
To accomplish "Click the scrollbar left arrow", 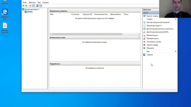I will 50,34.
